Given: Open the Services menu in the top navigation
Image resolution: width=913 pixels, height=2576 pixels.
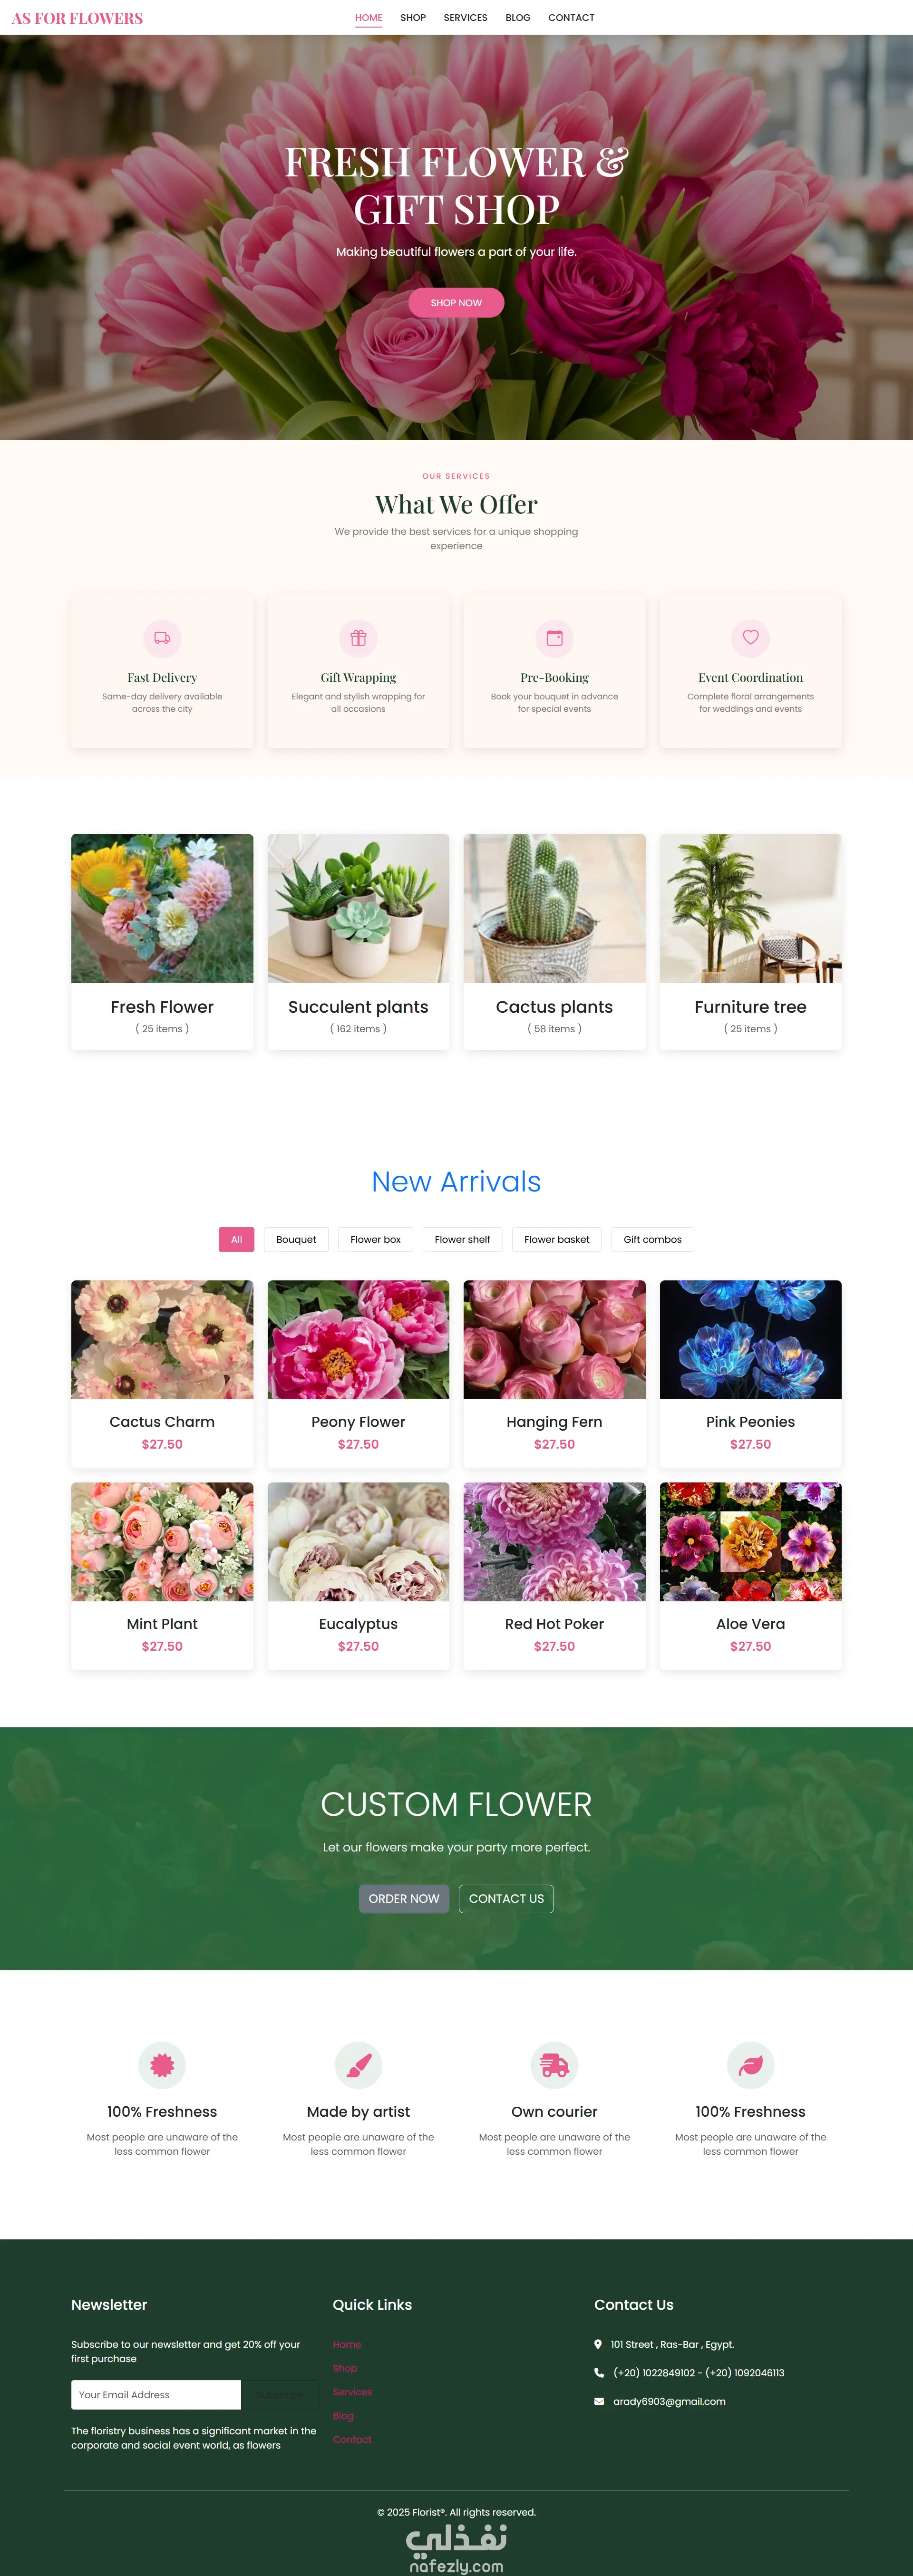Looking at the screenshot, I should (466, 18).
